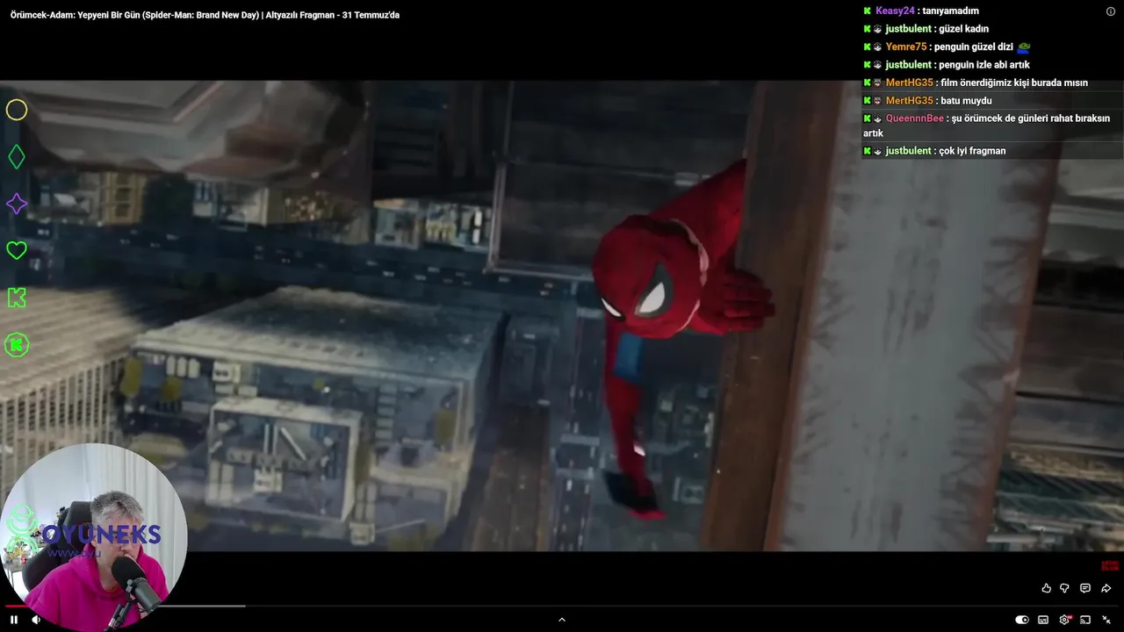1124x632 pixels.
Task: Open chat user Yemre75
Action: point(906,47)
